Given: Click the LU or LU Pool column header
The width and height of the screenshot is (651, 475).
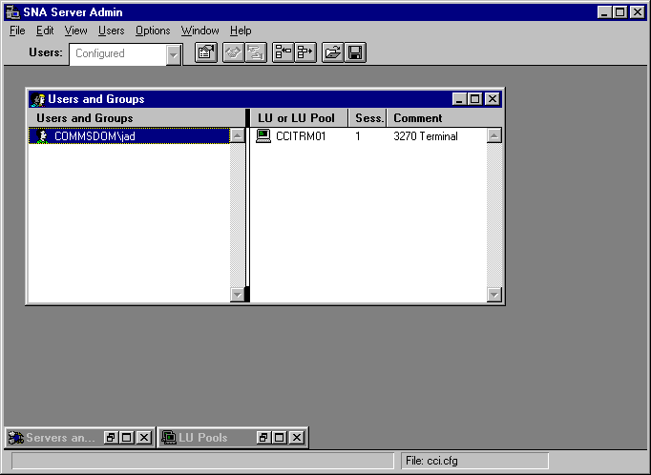Looking at the screenshot, I should click(x=296, y=118).
